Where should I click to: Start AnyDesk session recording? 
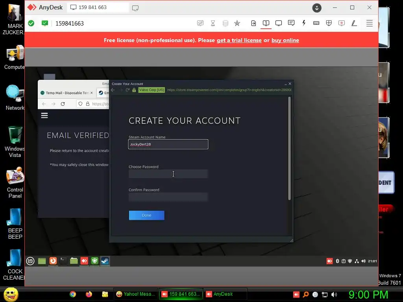tap(342, 23)
